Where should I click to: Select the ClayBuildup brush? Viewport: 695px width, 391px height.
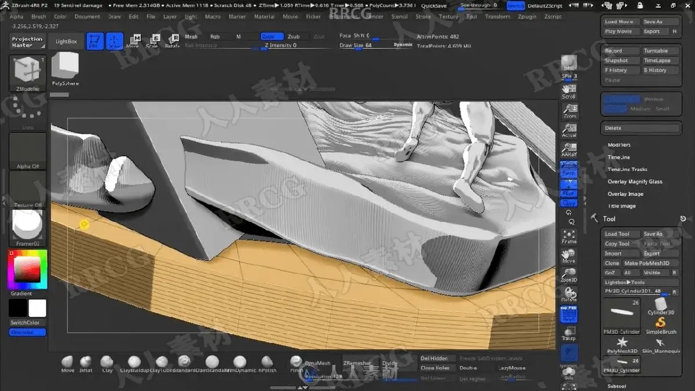[134, 364]
